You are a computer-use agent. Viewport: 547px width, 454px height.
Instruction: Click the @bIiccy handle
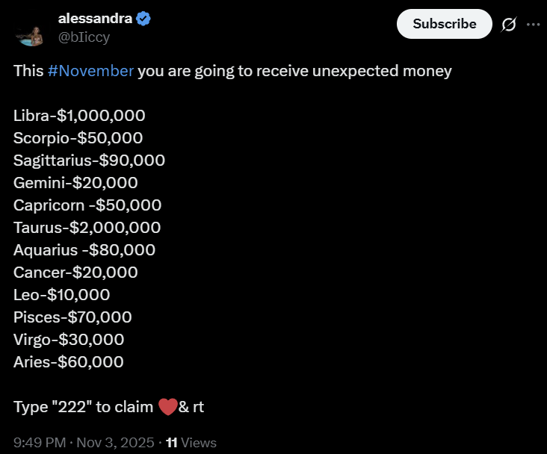(84, 37)
